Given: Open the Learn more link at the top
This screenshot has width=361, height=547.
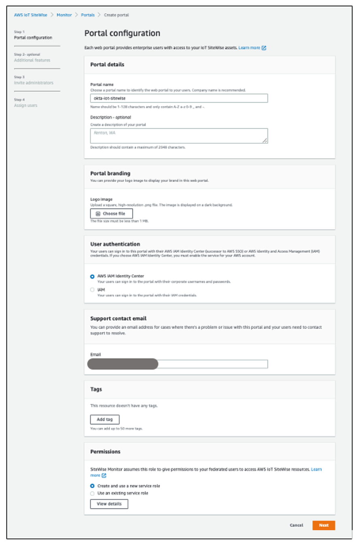Looking at the screenshot, I should point(249,48).
